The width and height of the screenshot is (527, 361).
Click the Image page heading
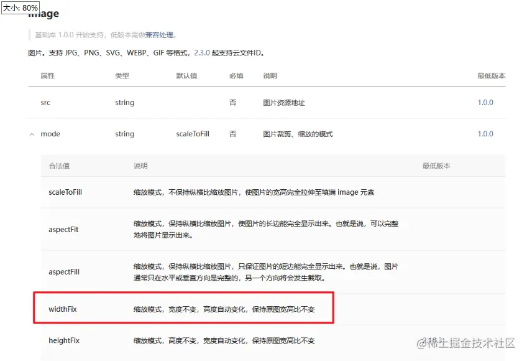tap(43, 12)
